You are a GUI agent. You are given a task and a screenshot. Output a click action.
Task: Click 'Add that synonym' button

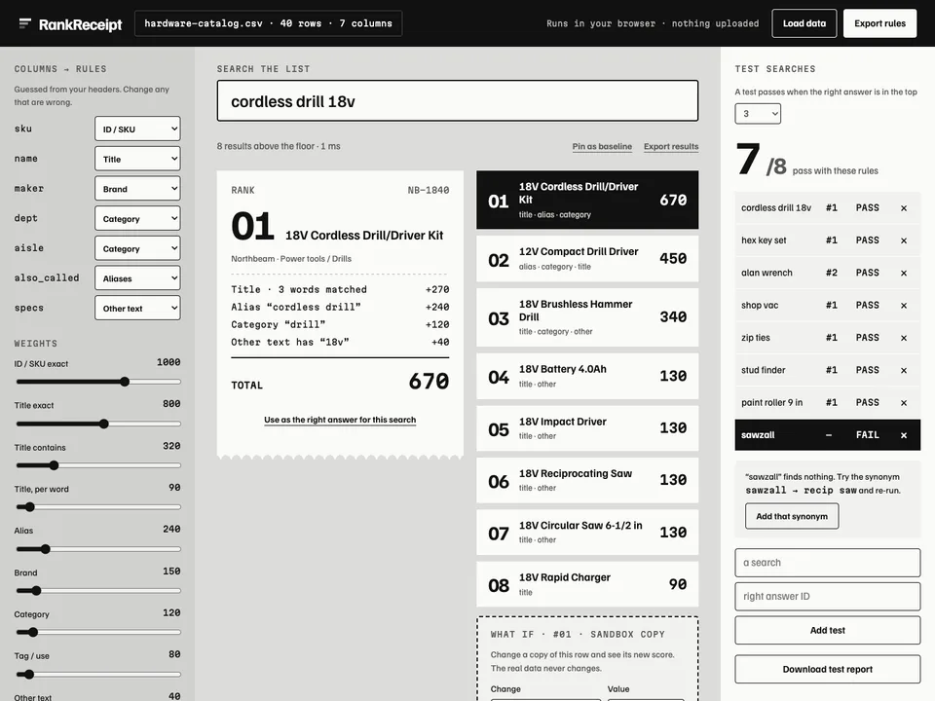792,516
